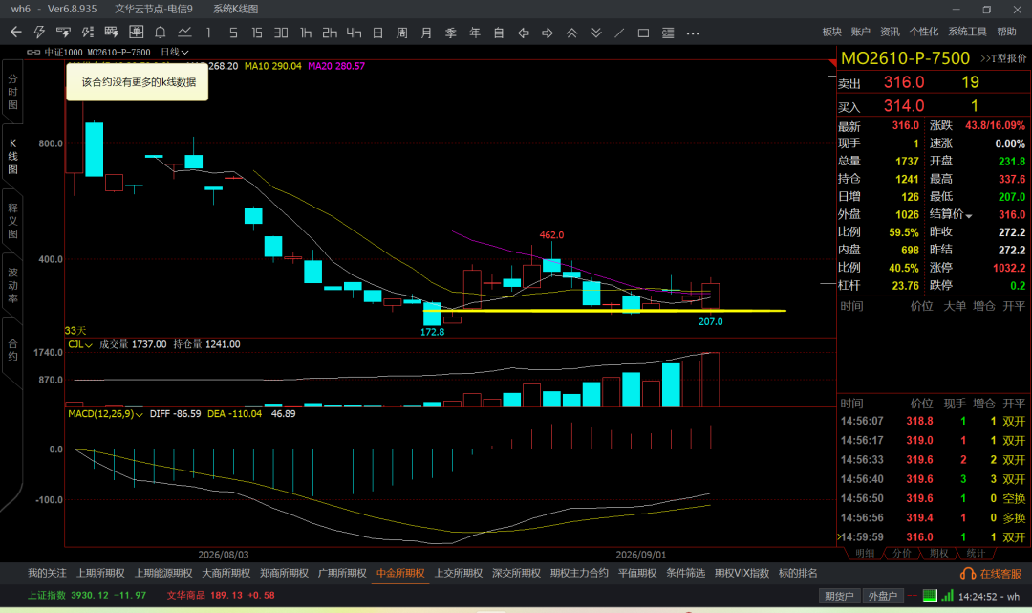Click the lightning quick-order icon
Viewport: 1032px width, 613px height.
coord(39,33)
